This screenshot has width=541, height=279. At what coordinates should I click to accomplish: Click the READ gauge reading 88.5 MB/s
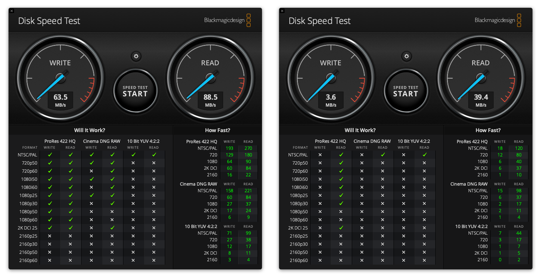(x=210, y=78)
